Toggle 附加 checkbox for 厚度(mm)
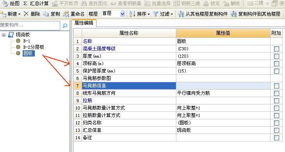The height and width of the screenshot is (152, 285). click(x=276, y=57)
